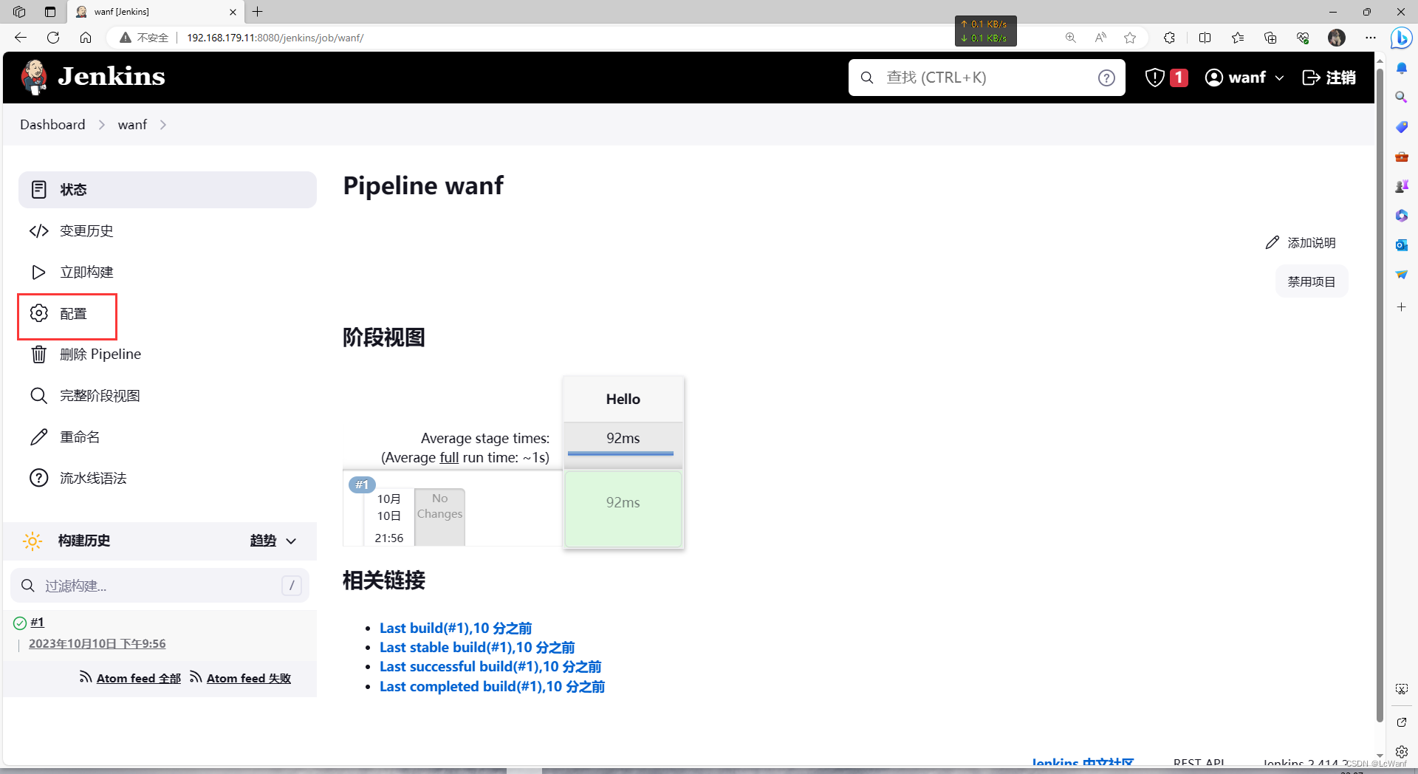Toggle split screen icon in toolbar
This screenshot has height=774, width=1418.
(x=1205, y=38)
